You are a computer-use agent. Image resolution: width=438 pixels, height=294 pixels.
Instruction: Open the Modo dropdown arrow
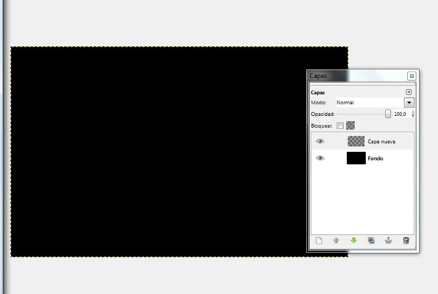tap(409, 102)
